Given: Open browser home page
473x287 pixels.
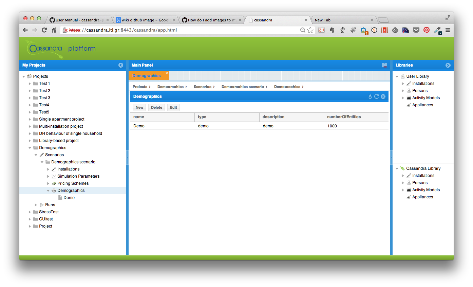Looking at the screenshot, I should click(54, 30).
